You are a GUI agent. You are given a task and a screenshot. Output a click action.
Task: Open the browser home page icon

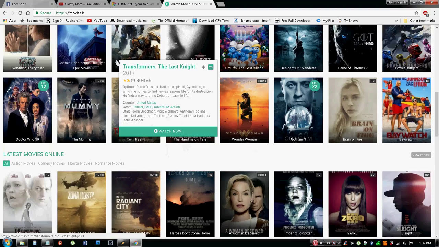[27, 13]
